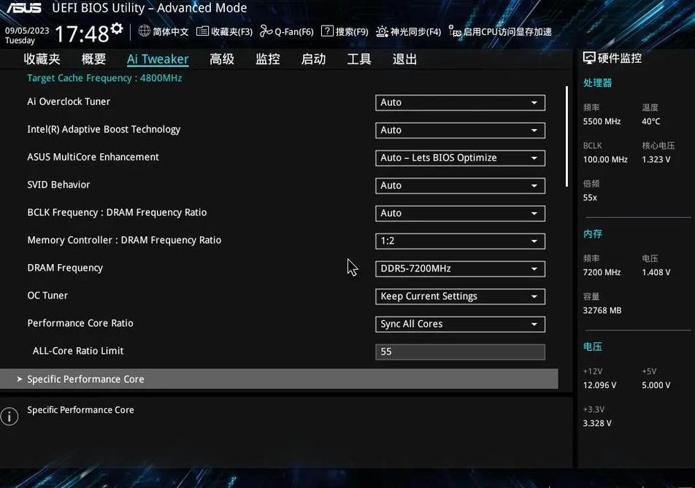Click the DRAM Frequency label
Screen dimensions: 695x488
tap(65, 268)
